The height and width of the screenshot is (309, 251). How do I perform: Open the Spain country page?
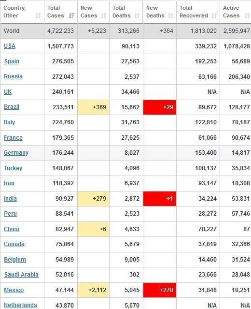[x=12, y=61]
